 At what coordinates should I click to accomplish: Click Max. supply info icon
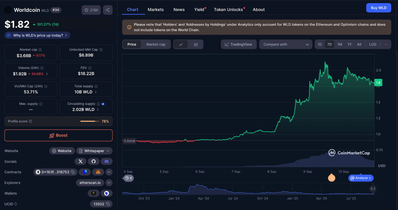tap(41, 104)
